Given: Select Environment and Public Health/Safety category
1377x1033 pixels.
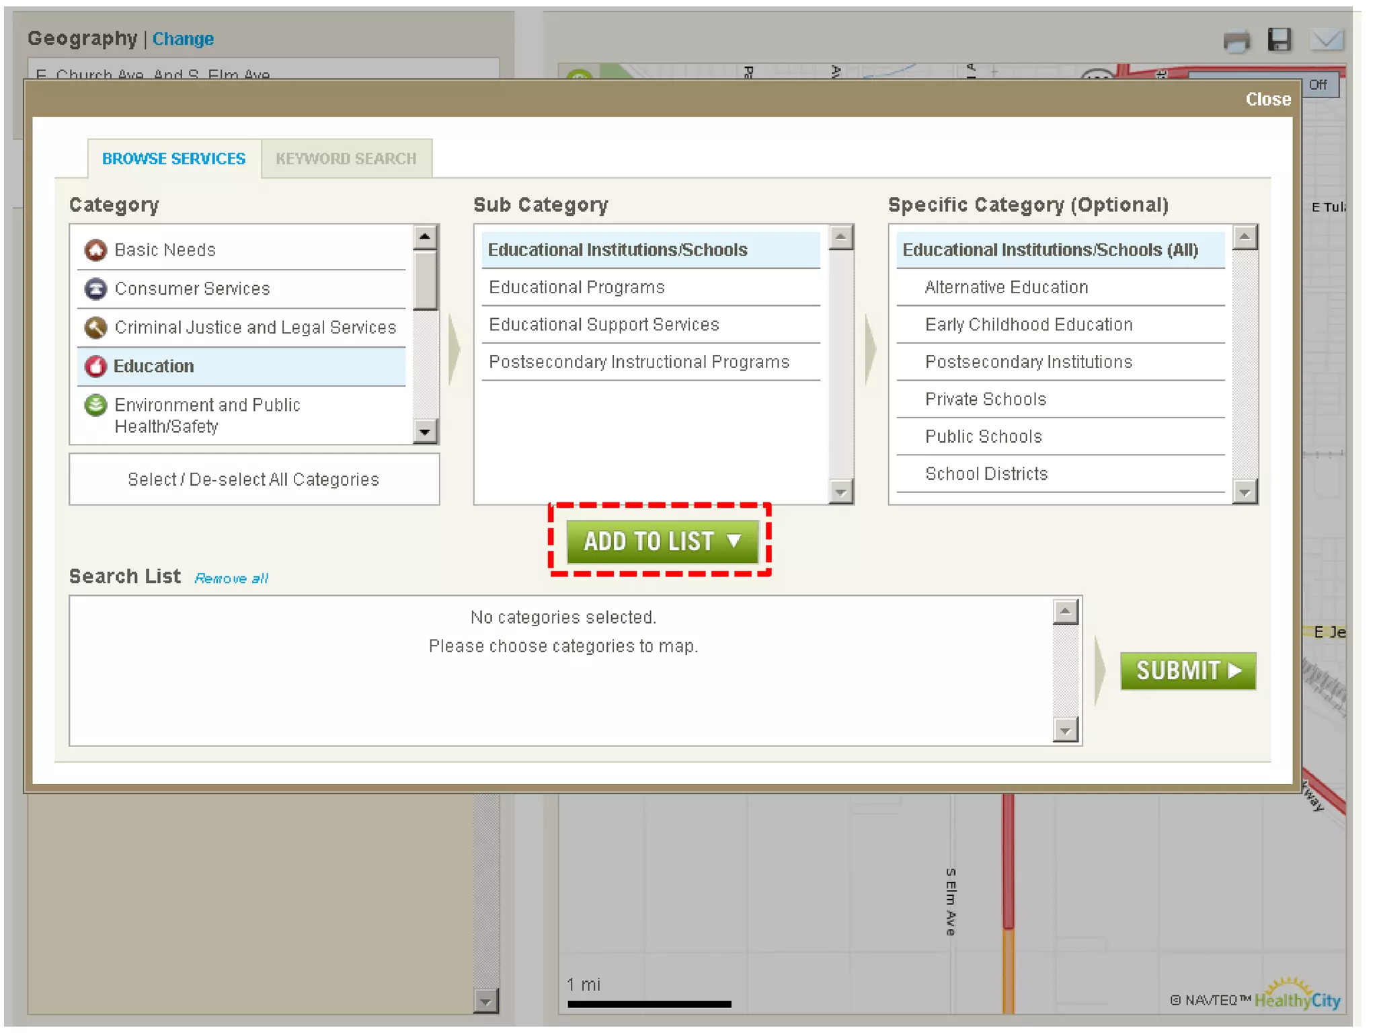Looking at the screenshot, I should tap(241, 415).
